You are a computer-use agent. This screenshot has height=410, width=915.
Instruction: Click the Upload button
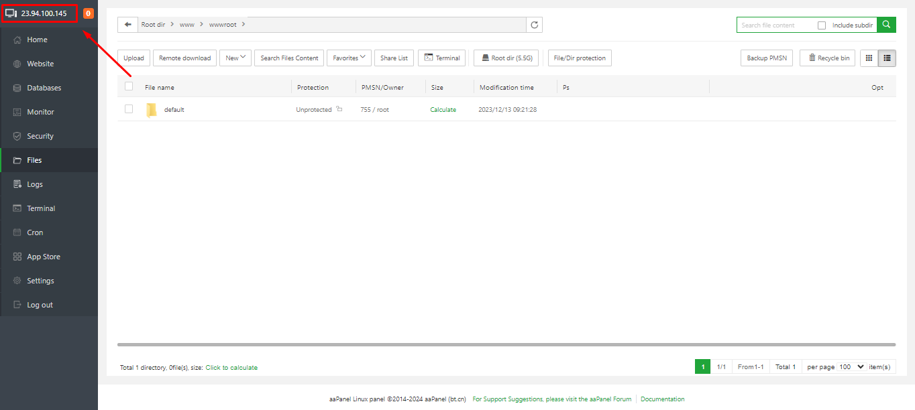tap(133, 58)
